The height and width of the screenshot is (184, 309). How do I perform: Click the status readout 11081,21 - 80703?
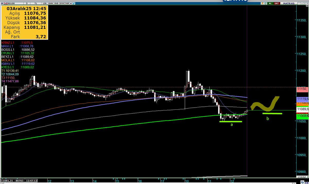point(19,180)
